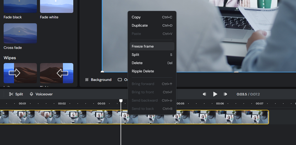Select the Fade white transition
This screenshot has height=145, width=296.
57,6
